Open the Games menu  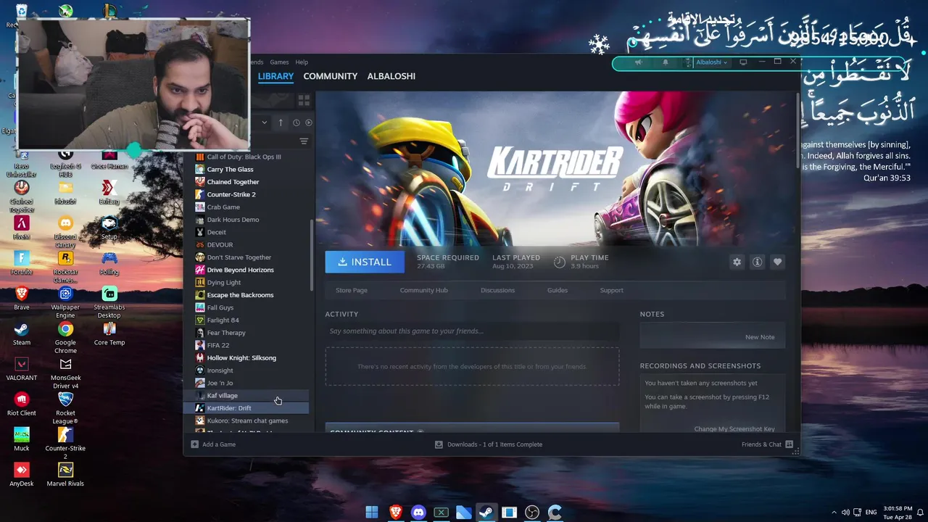(x=279, y=62)
